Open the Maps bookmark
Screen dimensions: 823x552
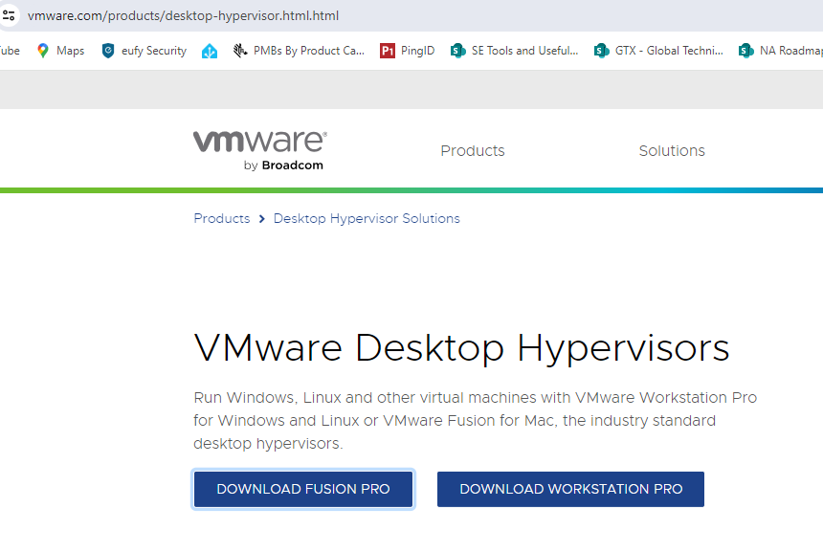[60, 51]
